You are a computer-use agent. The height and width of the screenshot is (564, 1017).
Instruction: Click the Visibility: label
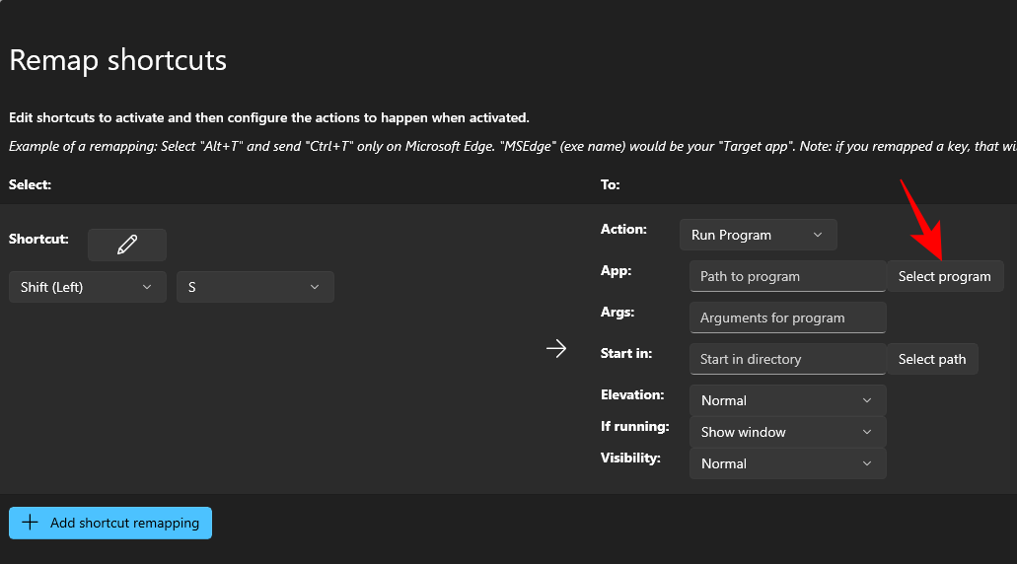point(630,458)
